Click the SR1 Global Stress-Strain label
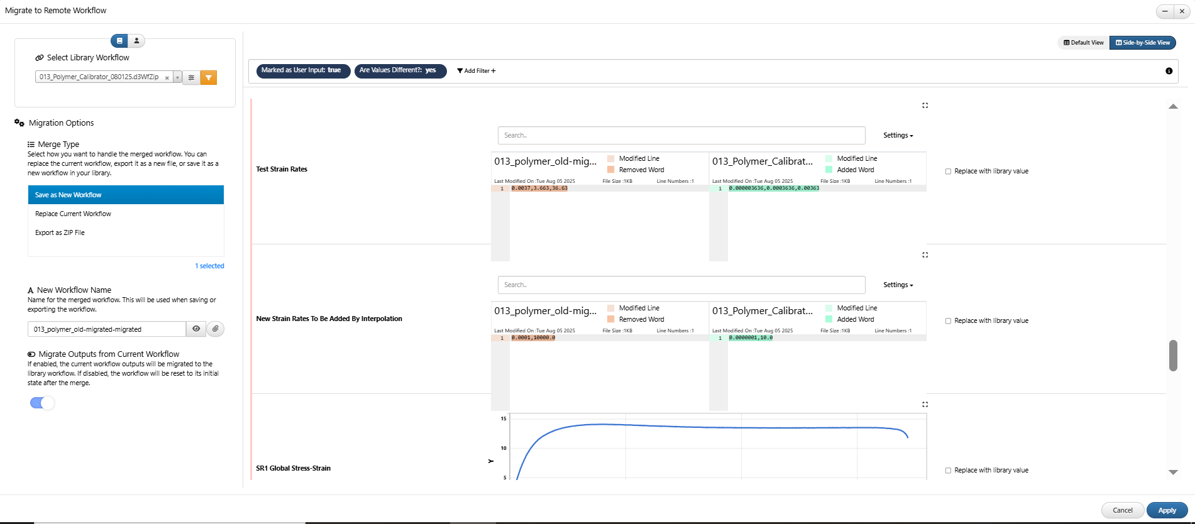Image resolution: width=1195 pixels, height=524 pixels. click(x=293, y=468)
